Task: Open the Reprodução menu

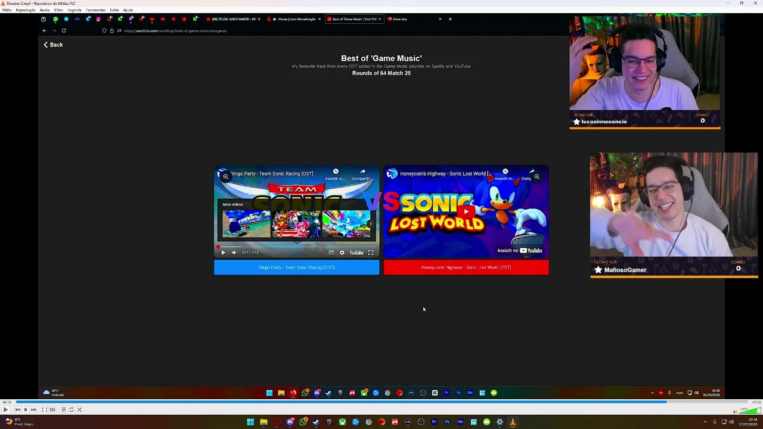Action: click(25, 10)
